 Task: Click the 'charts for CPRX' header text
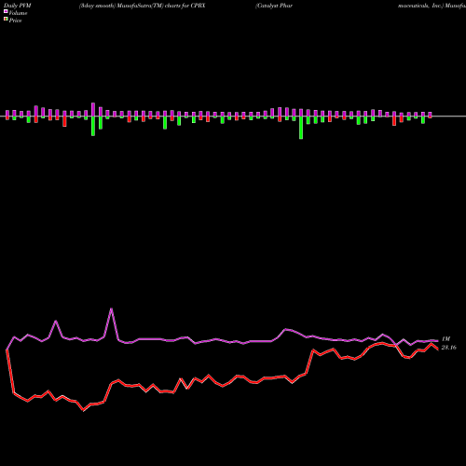pyautogui.click(x=185, y=6)
